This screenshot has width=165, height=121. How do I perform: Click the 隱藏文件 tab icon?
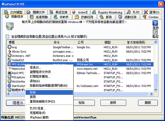29,12
